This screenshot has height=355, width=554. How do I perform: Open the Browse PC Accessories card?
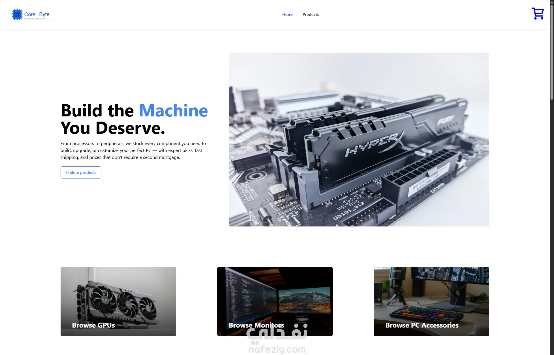click(431, 301)
